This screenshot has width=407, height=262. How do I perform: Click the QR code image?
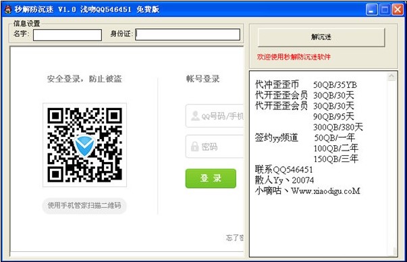pos(84,145)
